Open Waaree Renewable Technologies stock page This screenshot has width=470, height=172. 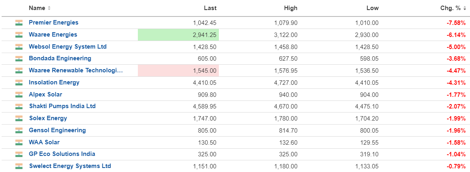tap(76, 70)
